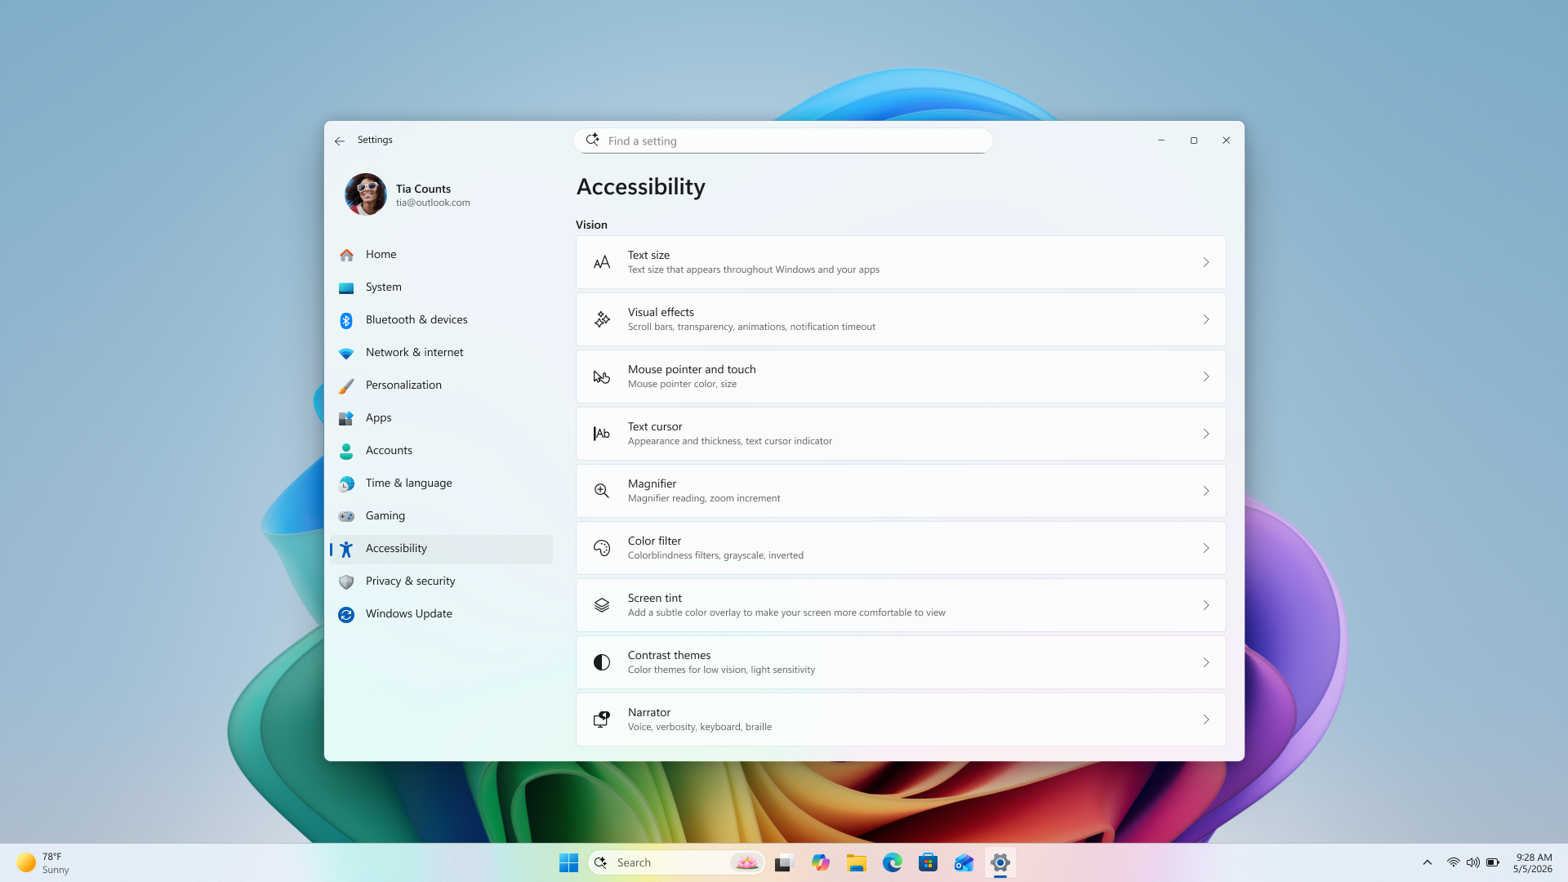Click the Text size AA icon
Screen dimensions: 1568x882
click(x=602, y=262)
